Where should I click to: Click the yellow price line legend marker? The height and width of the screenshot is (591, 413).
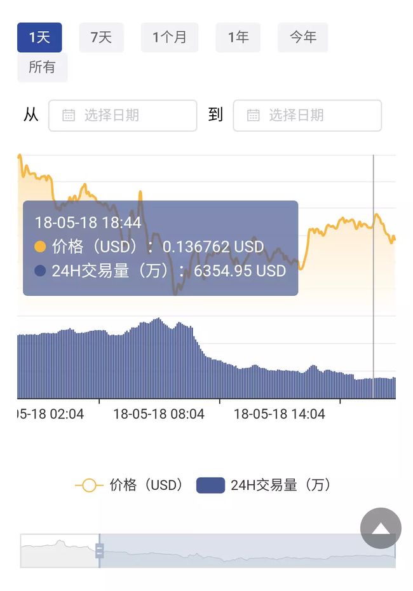[x=89, y=485]
